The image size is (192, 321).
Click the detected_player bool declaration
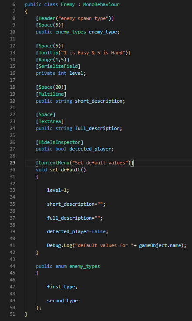[x=75, y=149]
